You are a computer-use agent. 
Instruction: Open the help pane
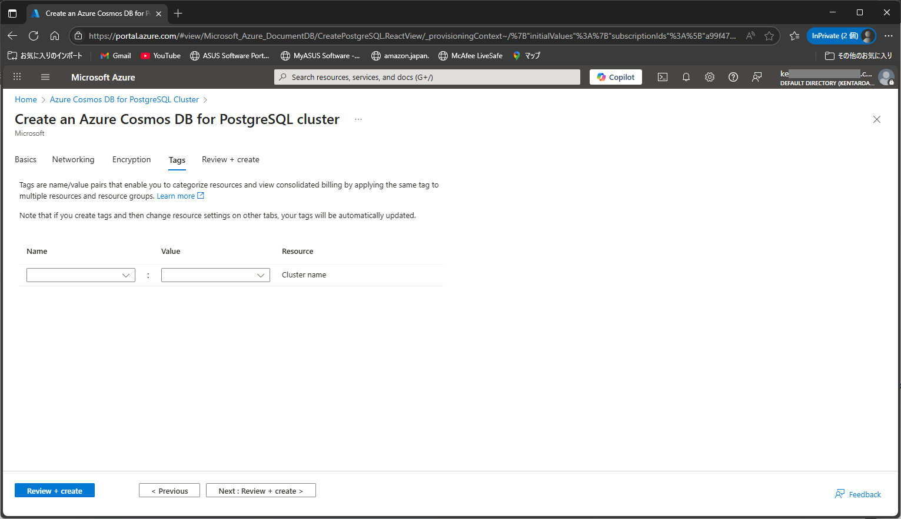coord(733,76)
